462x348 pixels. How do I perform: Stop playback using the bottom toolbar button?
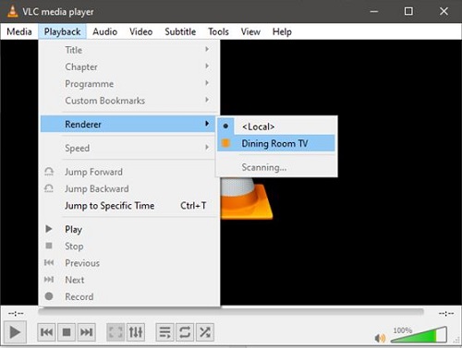click(x=67, y=332)
